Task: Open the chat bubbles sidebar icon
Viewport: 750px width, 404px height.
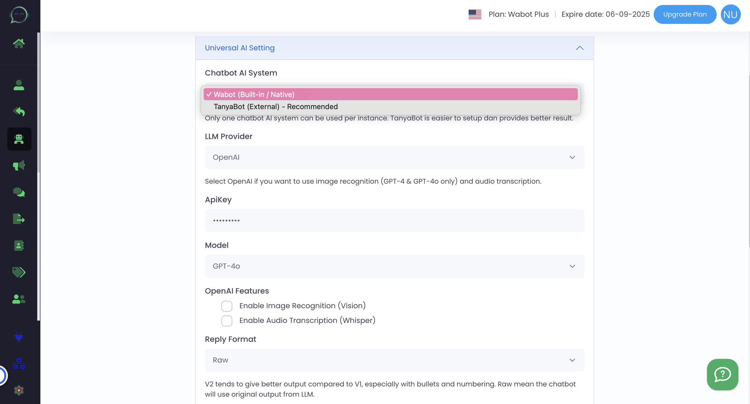Action: [x=19, y=192]
